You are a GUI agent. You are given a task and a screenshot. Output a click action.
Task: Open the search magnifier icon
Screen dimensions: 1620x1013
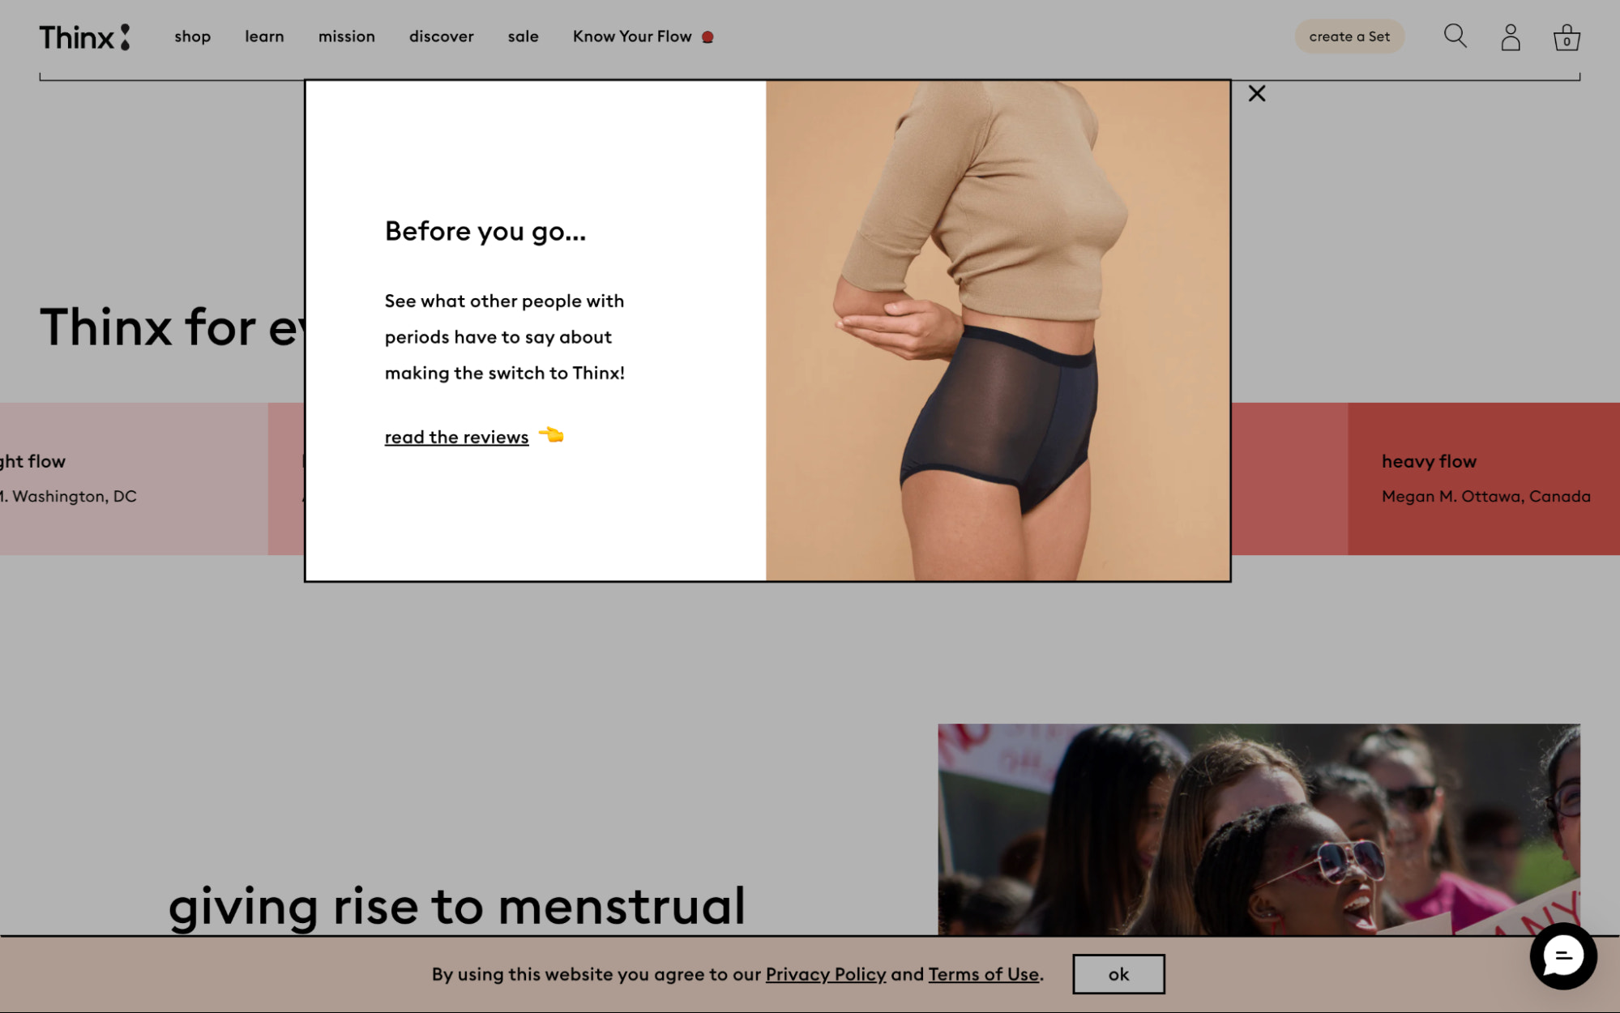pyautogui.click(x=1455, y=36)
